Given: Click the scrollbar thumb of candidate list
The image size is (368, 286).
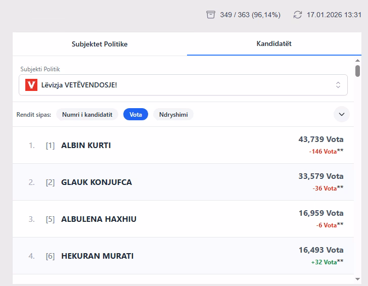Looking at the screenshot, I should tap(357, 71).
